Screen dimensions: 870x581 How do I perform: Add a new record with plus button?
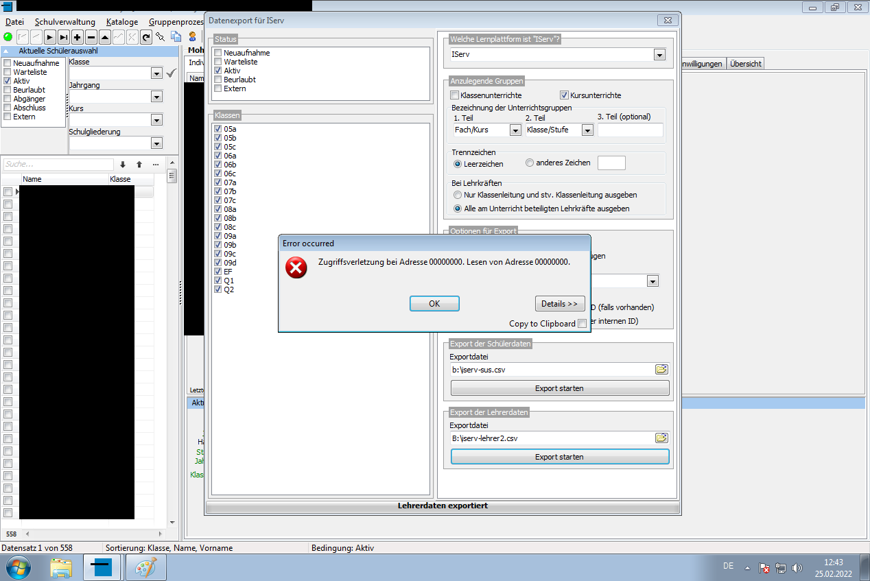coord(77,37)
